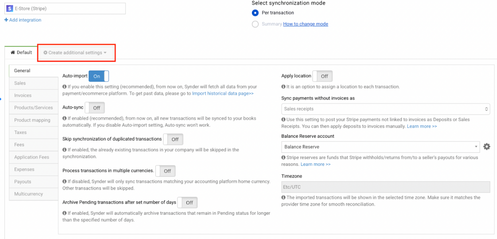Click the Stripe logo icon in integration field
Viewport: 497px width, 239px height.
(10, 8)
